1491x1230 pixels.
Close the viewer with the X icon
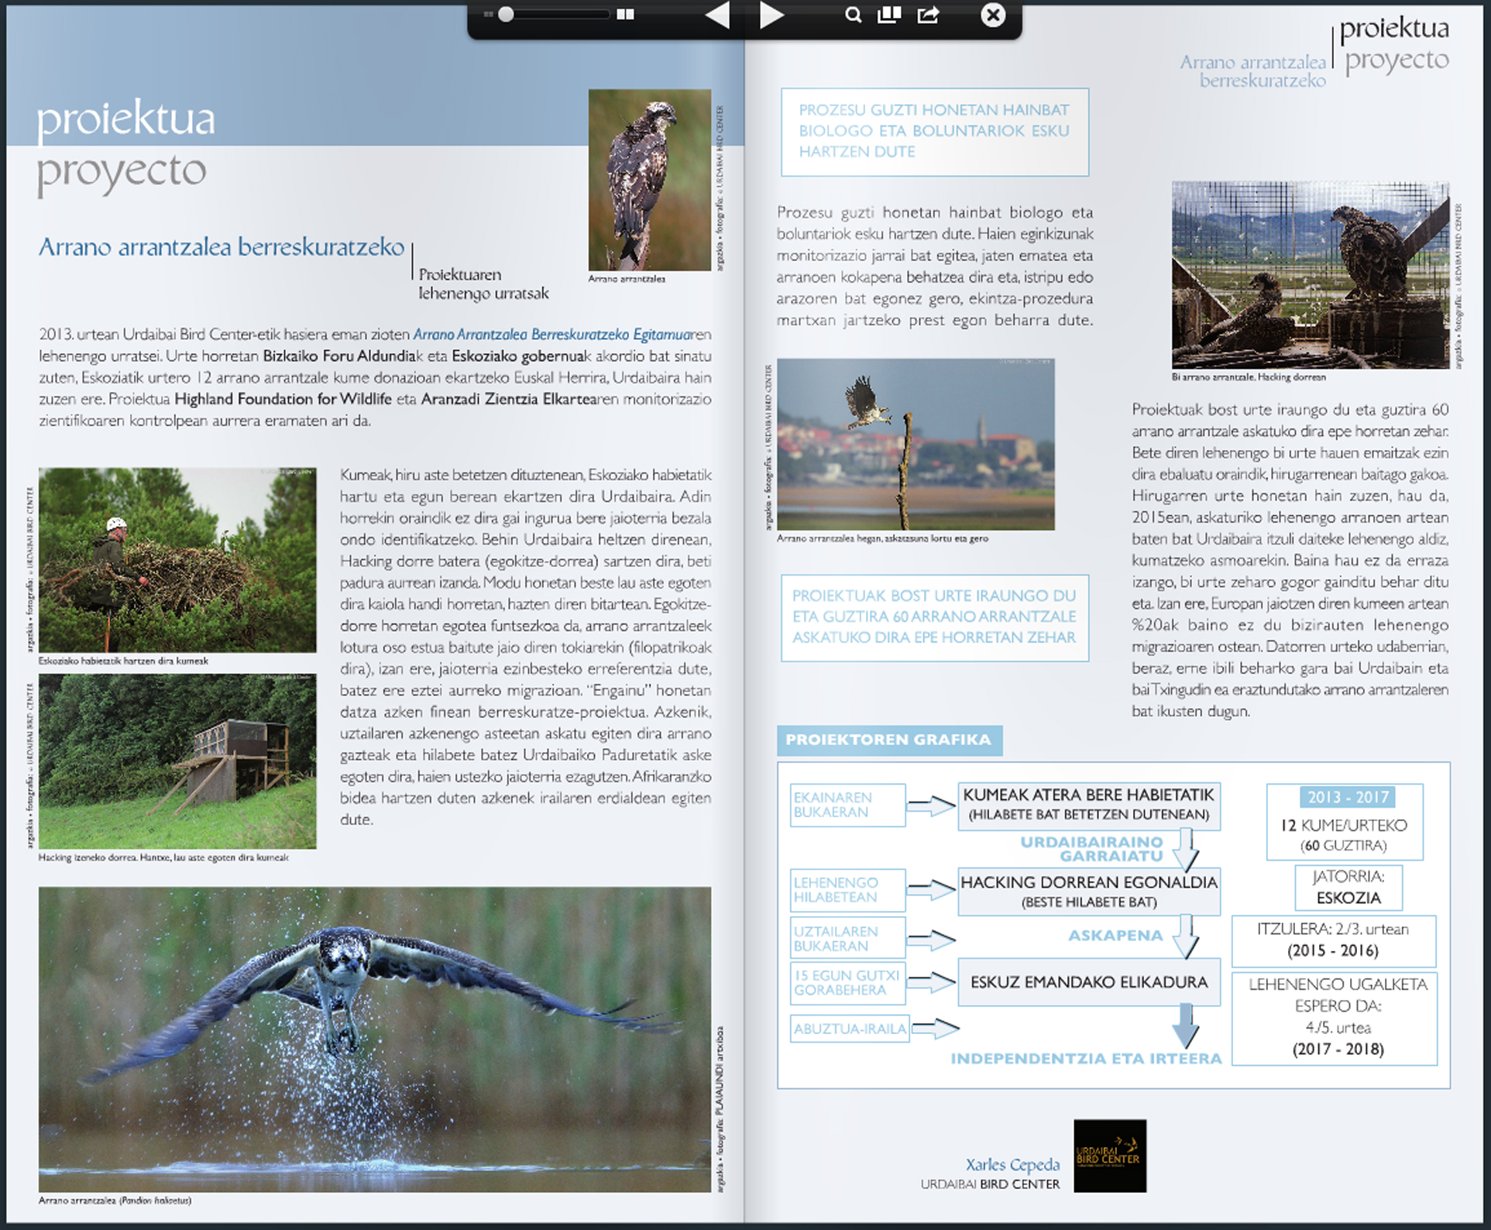[992, 15]
